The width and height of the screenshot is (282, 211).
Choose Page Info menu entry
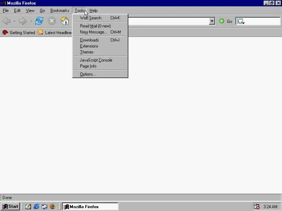(100, 66)
